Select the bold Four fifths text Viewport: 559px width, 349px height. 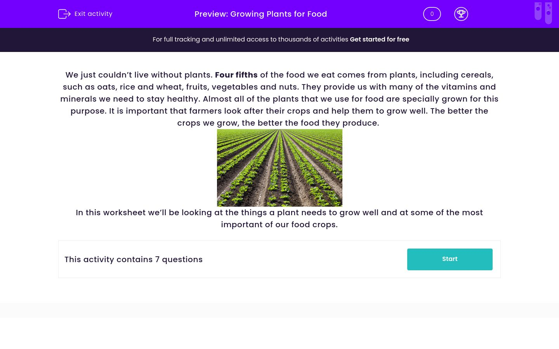coord(236,75)
